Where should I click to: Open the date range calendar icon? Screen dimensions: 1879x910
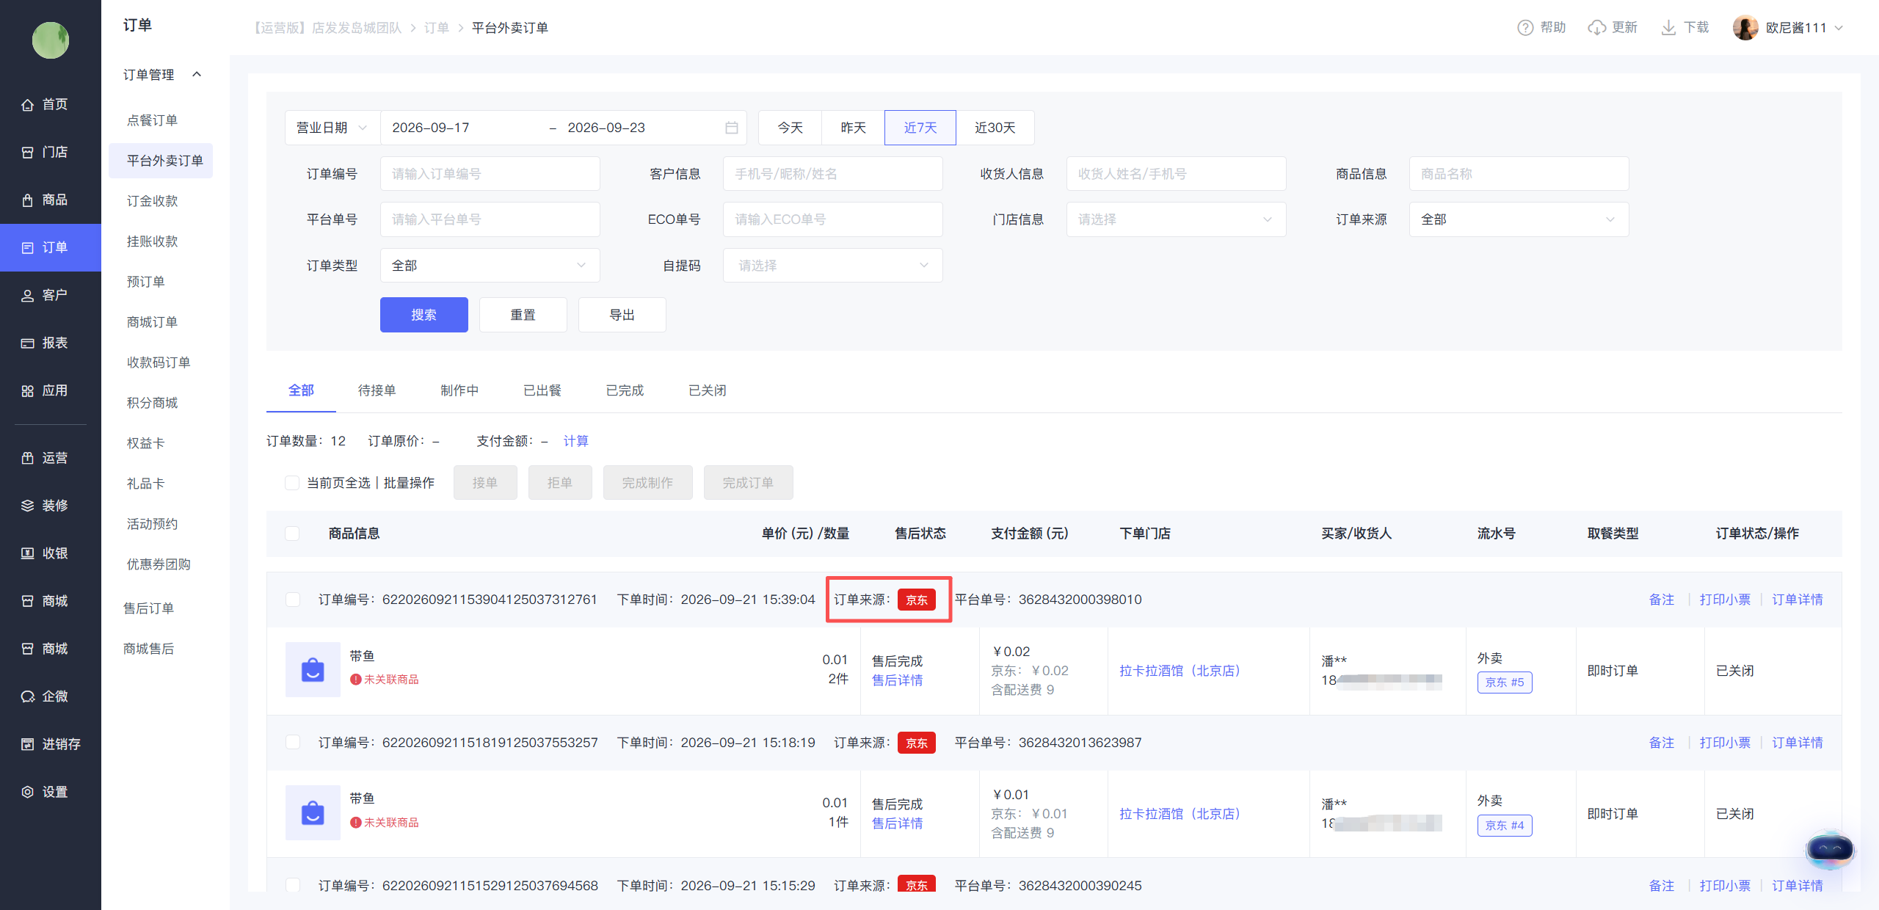tap(732, 128)
